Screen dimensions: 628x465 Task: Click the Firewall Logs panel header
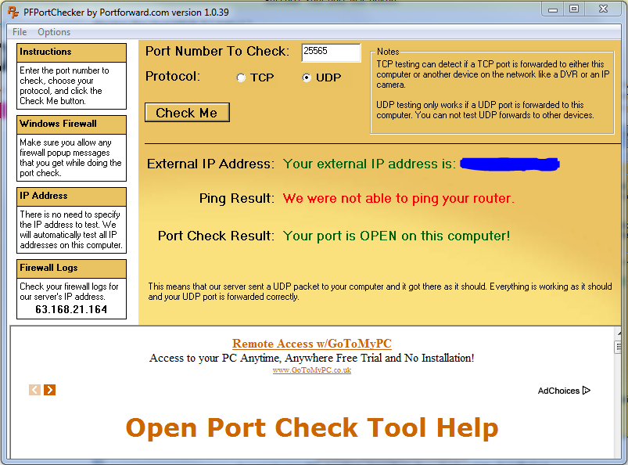[71, 269]
